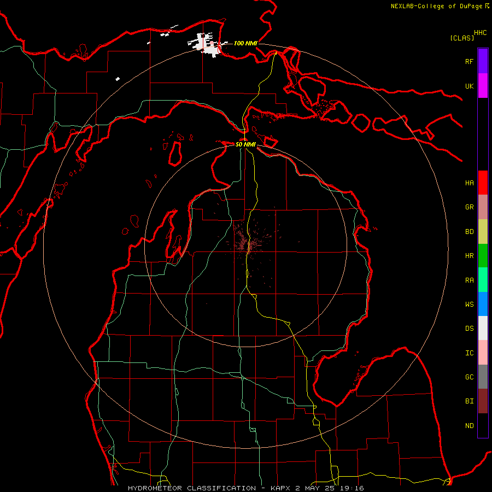Click the RF legend label
This screenshot has height=492, width=492.
point(469,61)
